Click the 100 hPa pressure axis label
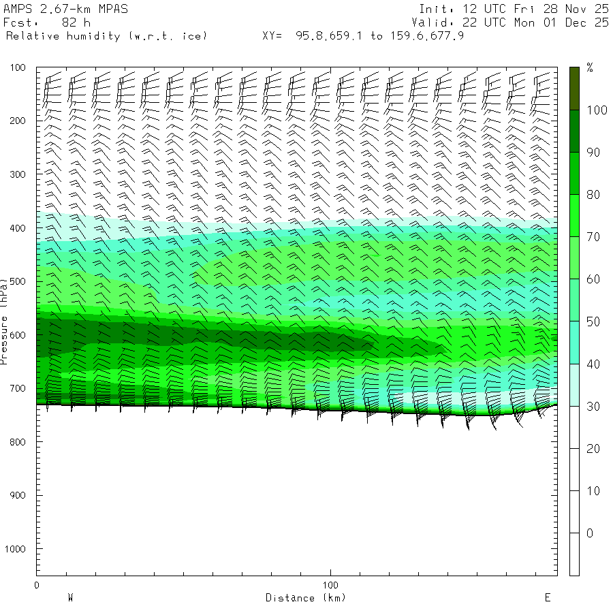The height and width of the screenshot is (613, 613). 18,67
